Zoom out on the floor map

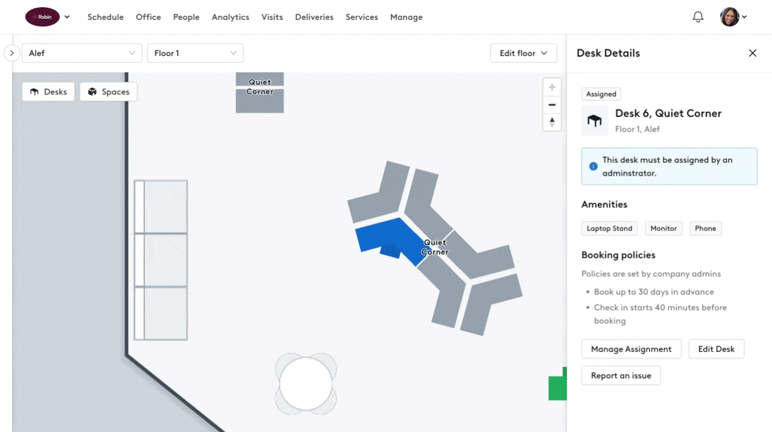552,105
